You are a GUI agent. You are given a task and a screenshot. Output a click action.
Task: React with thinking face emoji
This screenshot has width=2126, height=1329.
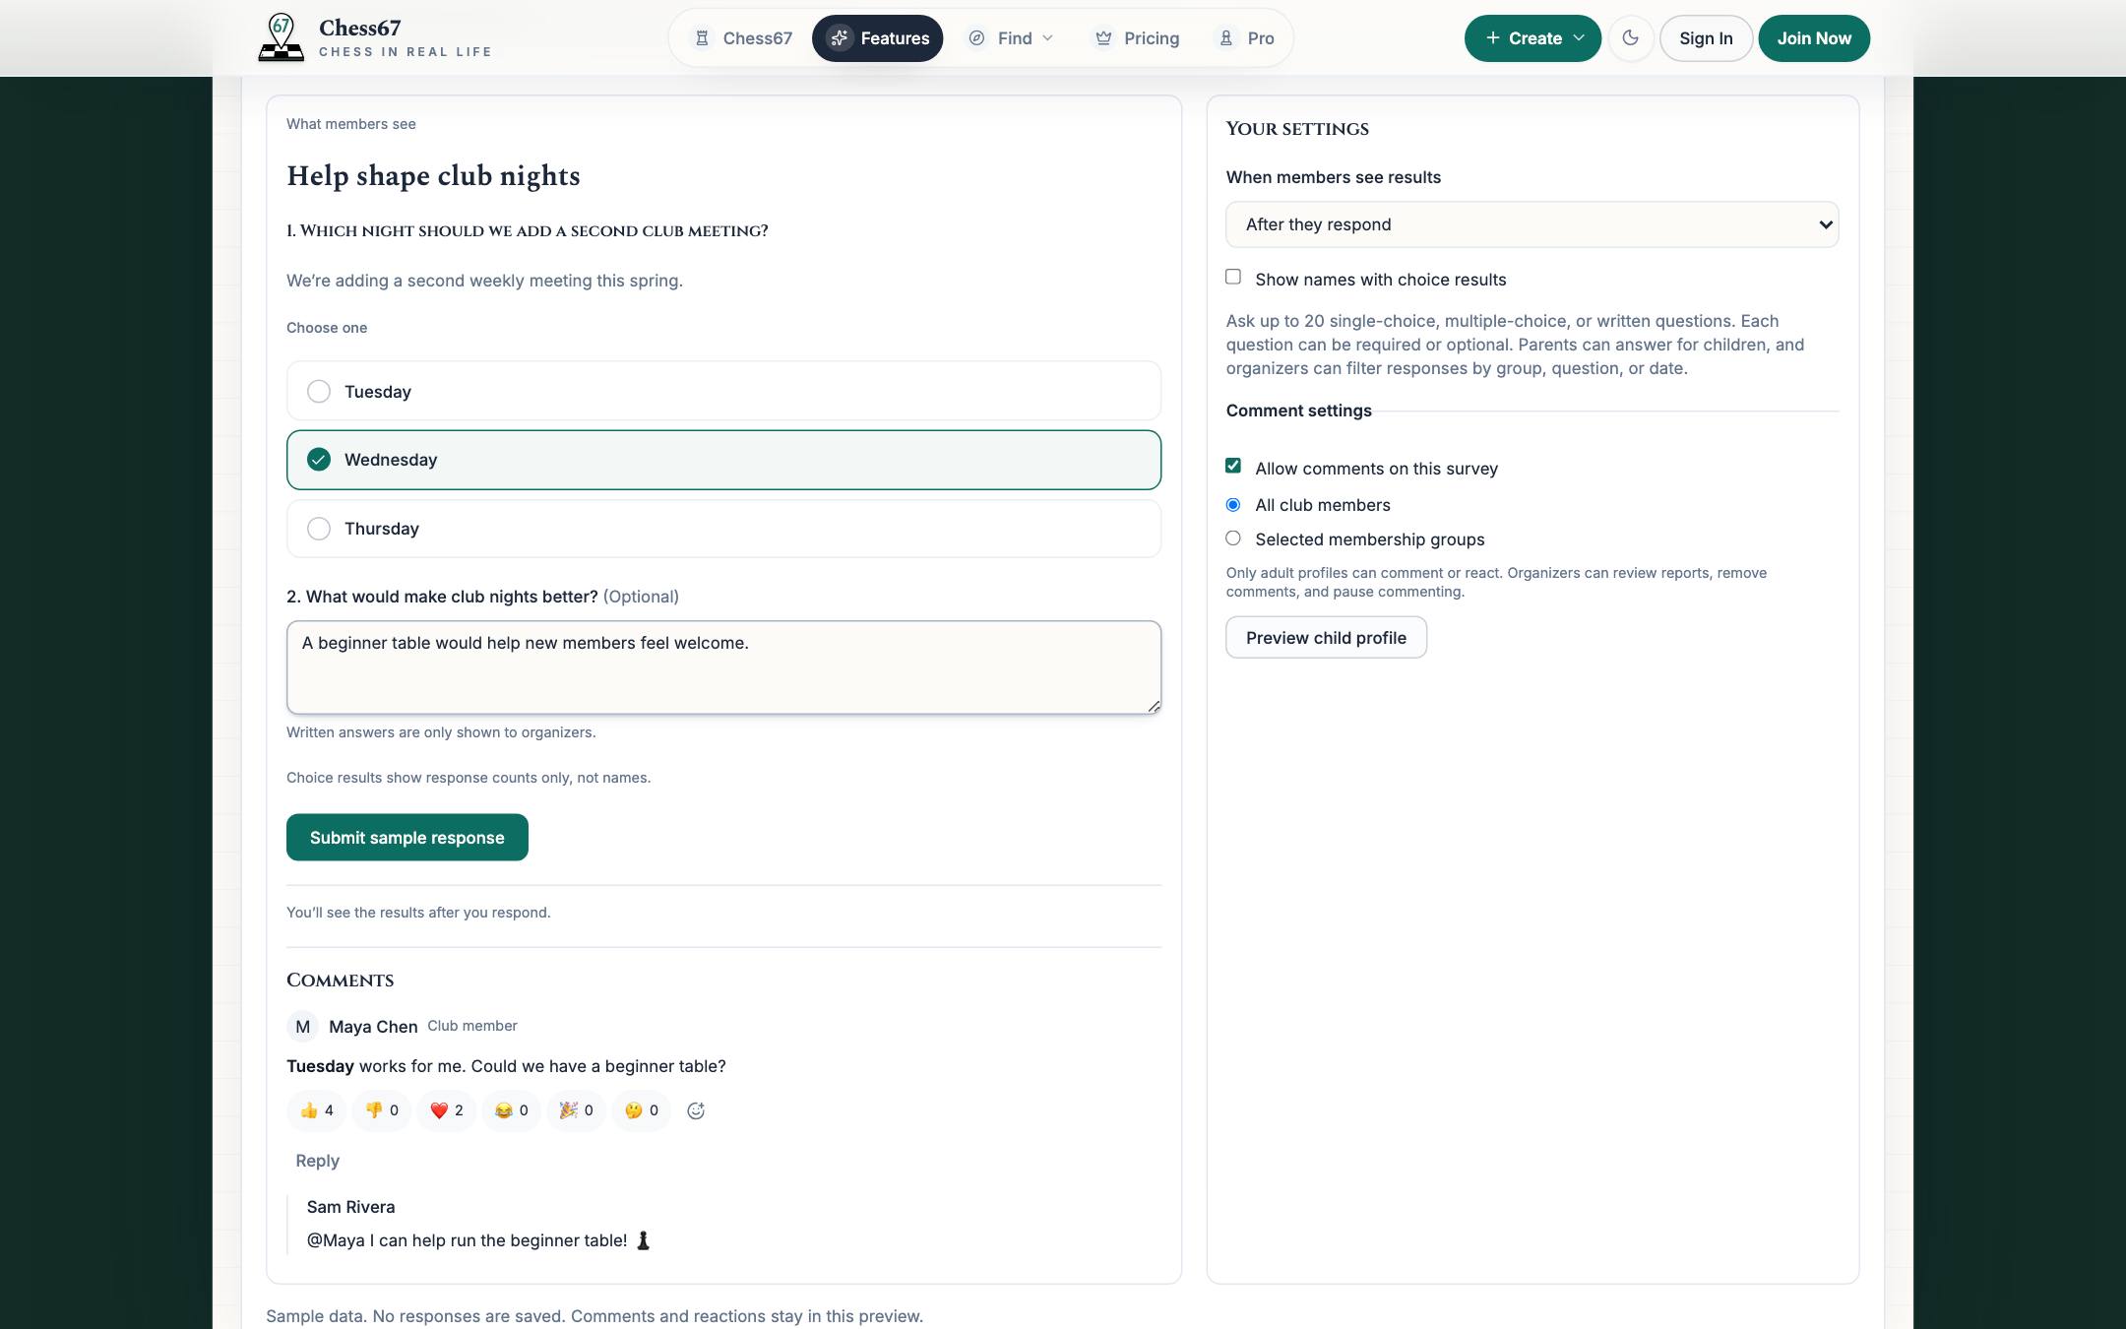(642, 1110)
